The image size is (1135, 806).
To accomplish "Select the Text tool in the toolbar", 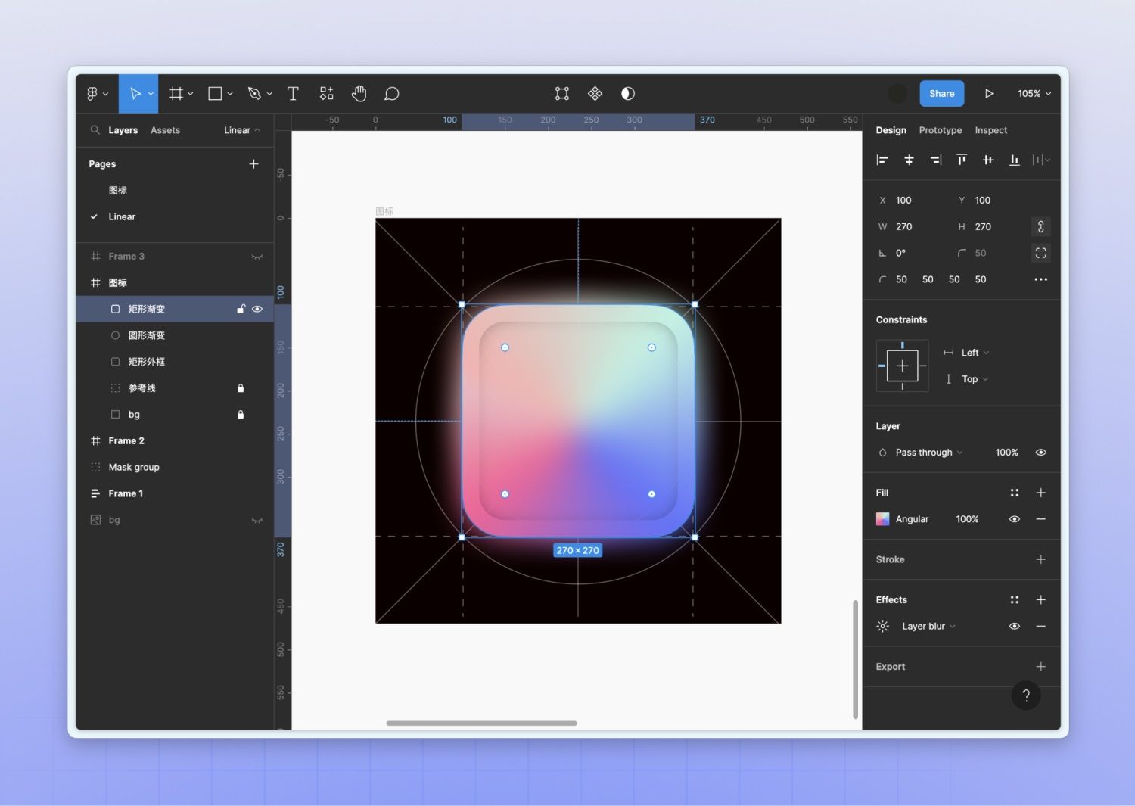I will tap(293, 94).
